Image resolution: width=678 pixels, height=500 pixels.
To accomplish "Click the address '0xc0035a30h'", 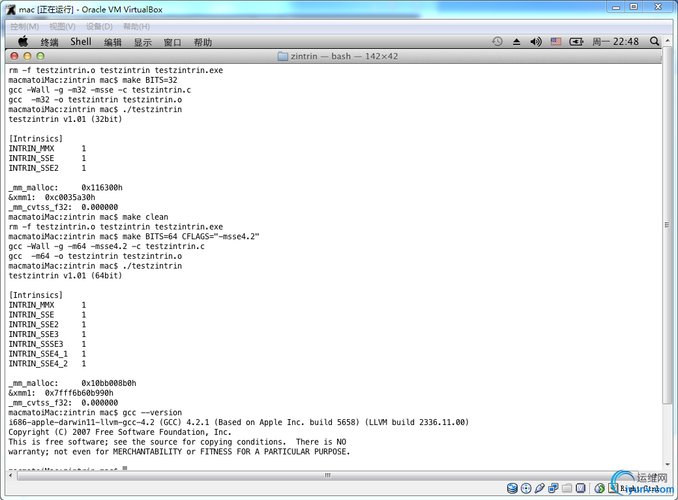I will click(70, 198).
